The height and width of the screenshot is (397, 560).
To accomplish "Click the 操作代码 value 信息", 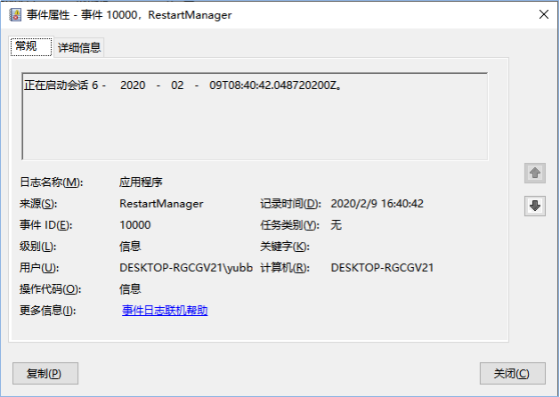I will pos(130,289).
